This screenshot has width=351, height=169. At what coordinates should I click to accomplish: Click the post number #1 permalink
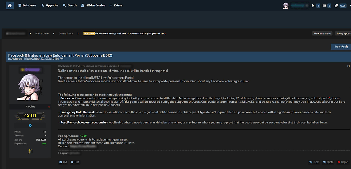click(x=348, y=66)
